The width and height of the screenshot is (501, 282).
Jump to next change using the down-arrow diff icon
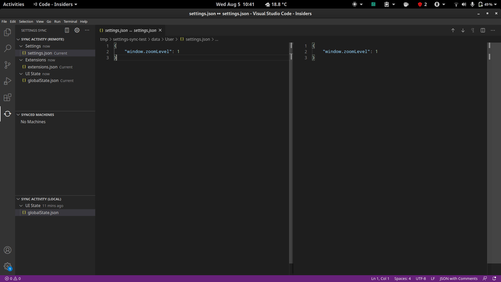point(463,30)
